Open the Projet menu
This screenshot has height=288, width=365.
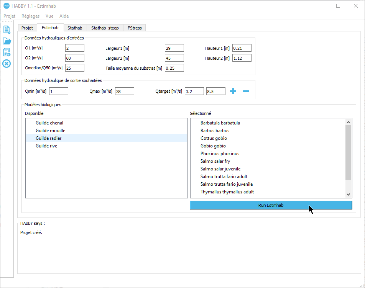[x=9, y=16]
